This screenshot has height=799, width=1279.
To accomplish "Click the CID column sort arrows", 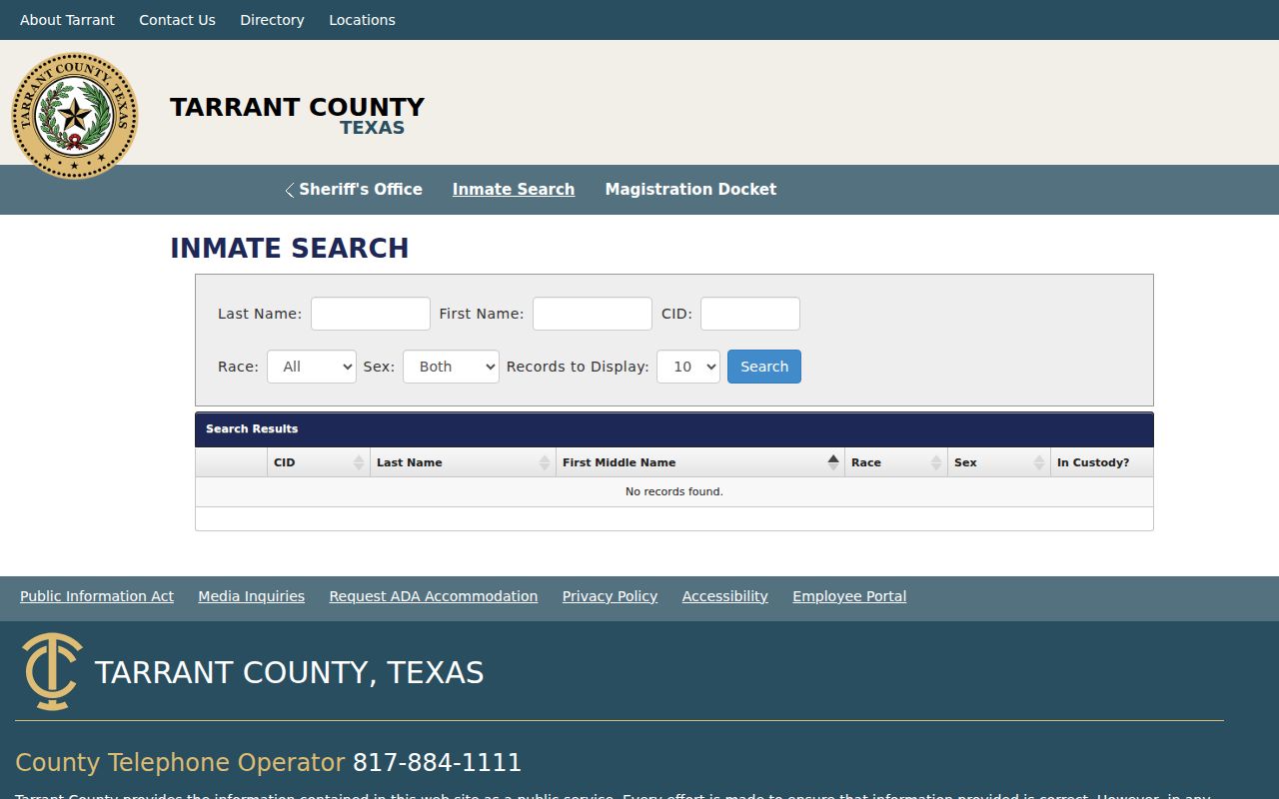I will point(359,462).
